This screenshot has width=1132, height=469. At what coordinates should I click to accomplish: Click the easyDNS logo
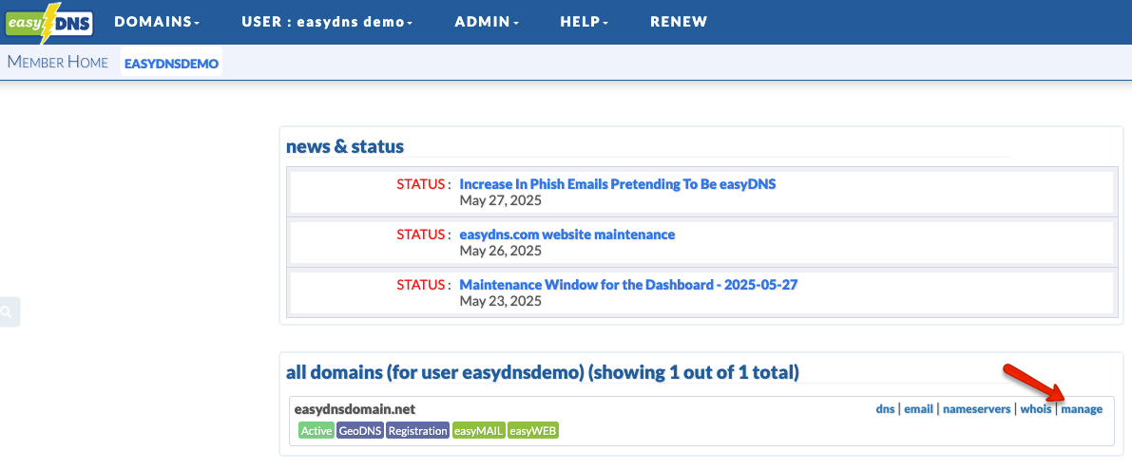pos(49,23)
